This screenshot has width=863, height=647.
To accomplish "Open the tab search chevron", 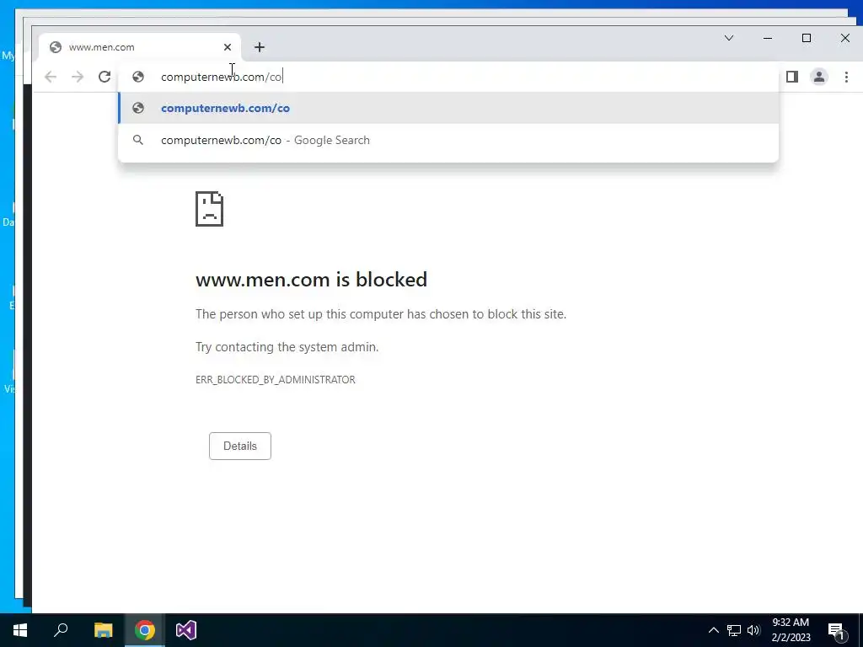I will (729, 38).
